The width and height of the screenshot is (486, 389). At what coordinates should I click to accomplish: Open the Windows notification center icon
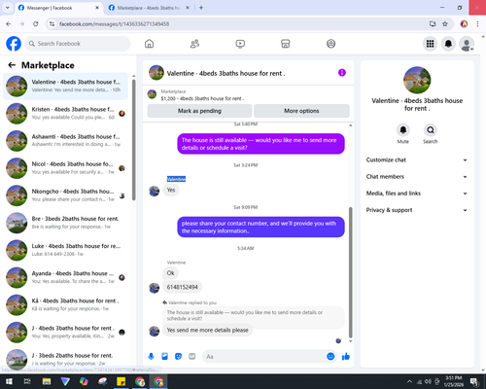pos(474,381)
